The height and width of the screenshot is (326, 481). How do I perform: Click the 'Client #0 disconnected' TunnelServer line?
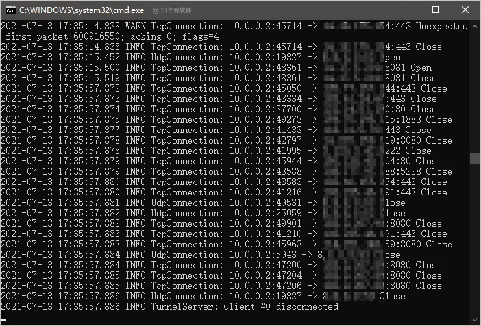click(169, 307)
